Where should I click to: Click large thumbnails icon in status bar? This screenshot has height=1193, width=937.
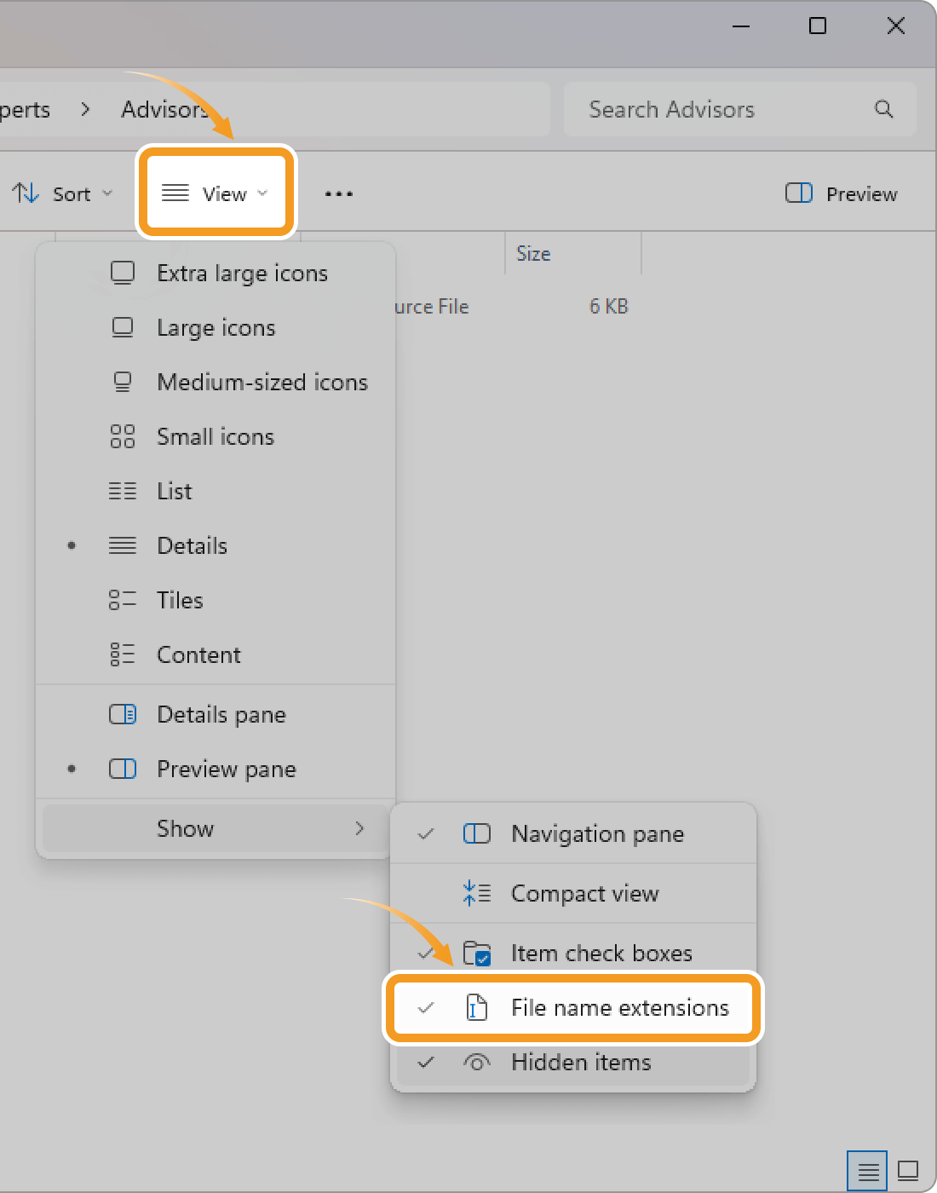(908, 1172)
